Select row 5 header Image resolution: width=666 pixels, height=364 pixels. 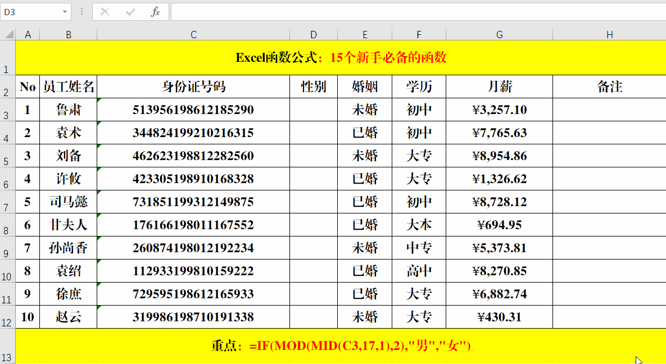click(x=7, y=156)
